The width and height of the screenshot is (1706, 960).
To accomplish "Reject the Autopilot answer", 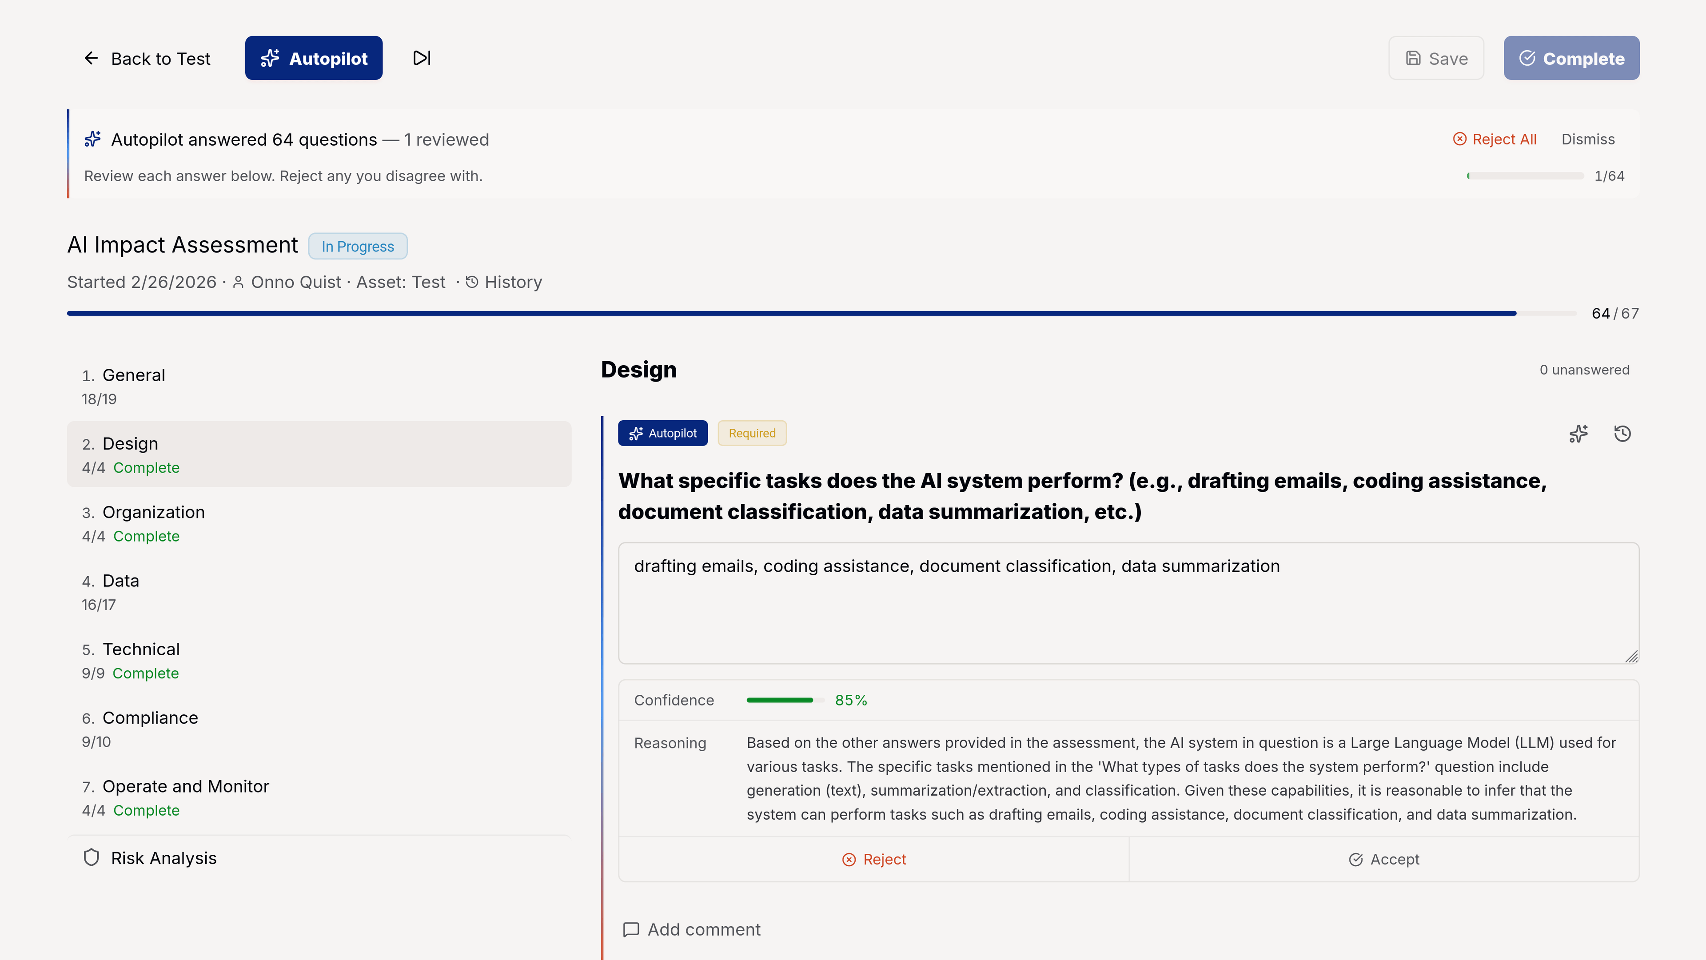I will pos(873,859).
